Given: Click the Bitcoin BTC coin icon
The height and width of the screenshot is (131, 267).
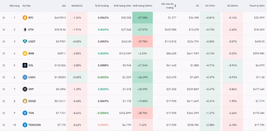Looking at the screenshot, I should pos(25,18).
